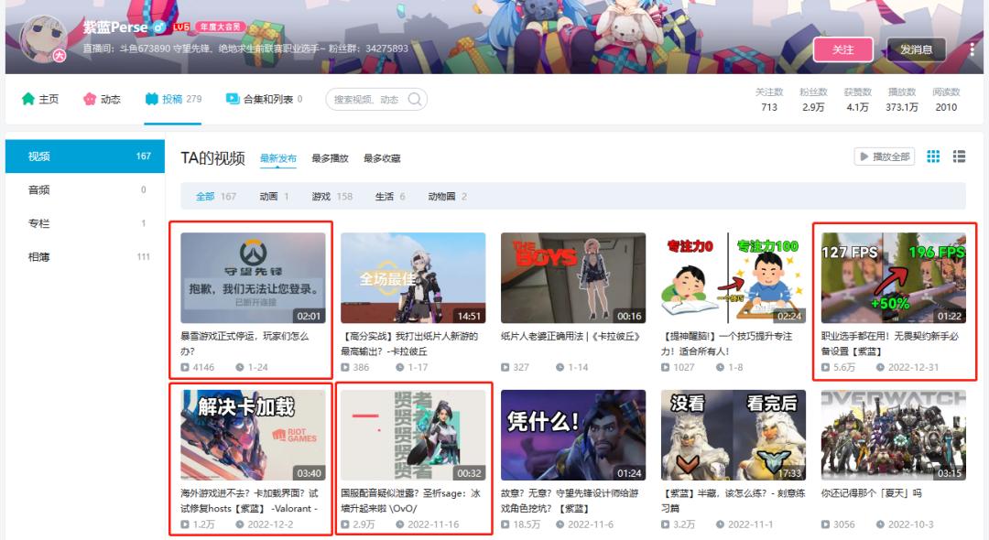Filter videos by 游戏 category
Viewport: 989px width, 540px height.
[331, 197]
